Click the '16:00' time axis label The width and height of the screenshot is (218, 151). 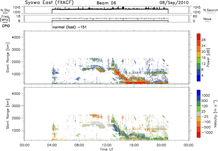(x=134, y=145)
